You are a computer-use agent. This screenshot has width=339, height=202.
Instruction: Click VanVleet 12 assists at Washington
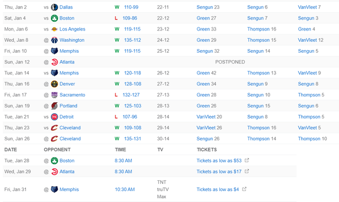[310, 40]
